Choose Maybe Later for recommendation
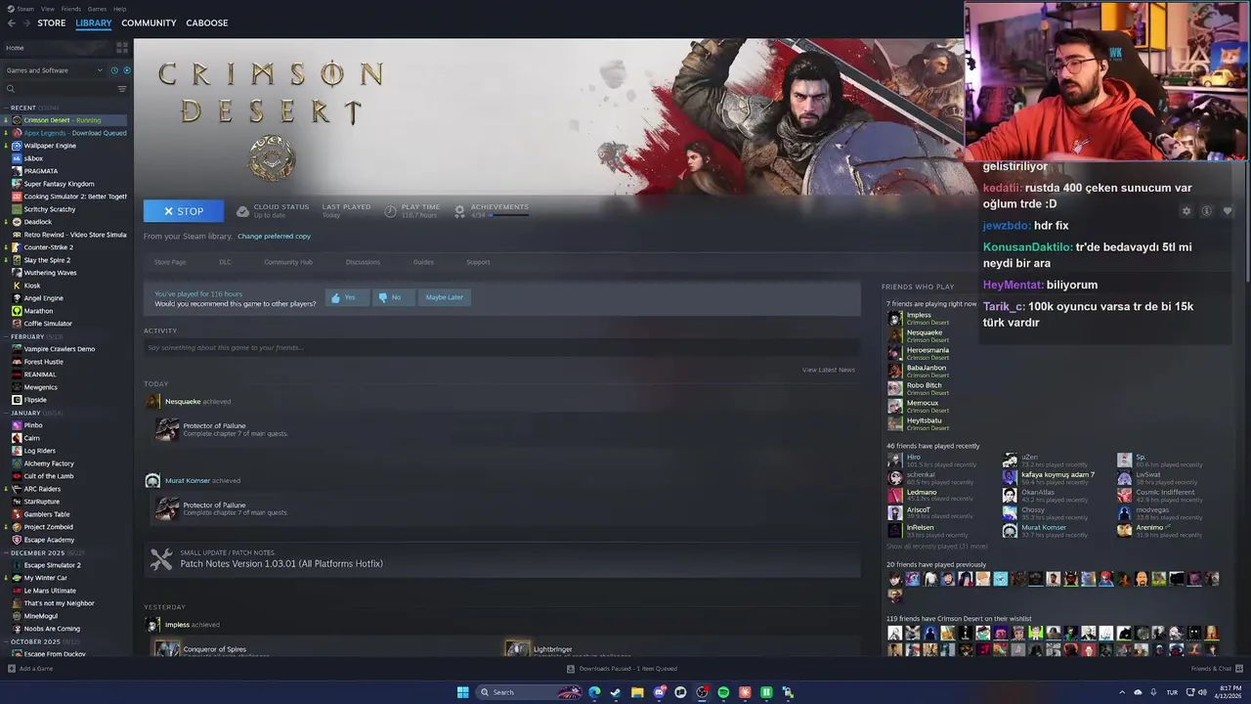 445,297
